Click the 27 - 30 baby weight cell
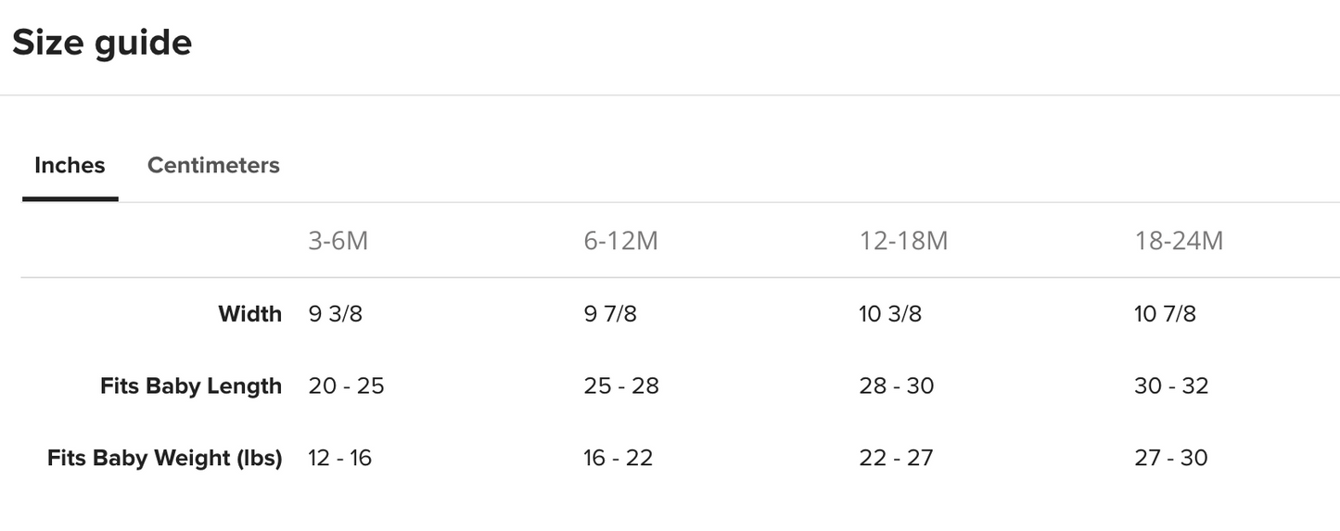1340x531 pixels. point(1170,458)
